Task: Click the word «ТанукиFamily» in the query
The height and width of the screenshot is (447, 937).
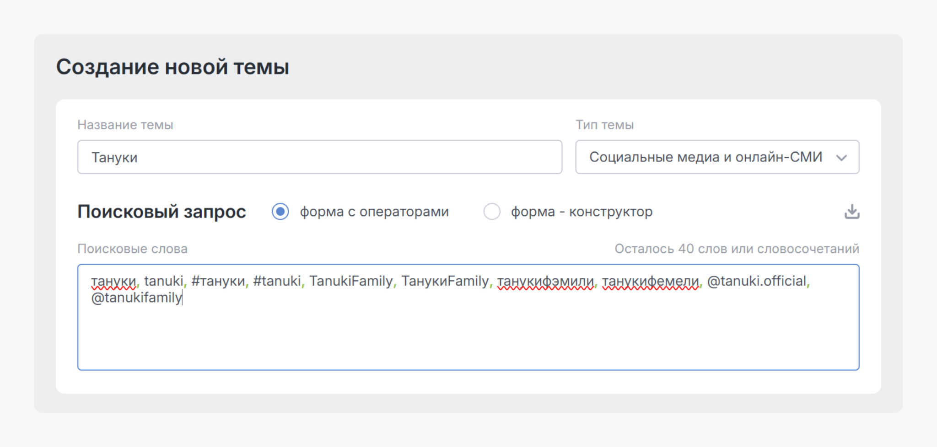Action: tap(445, 281)
